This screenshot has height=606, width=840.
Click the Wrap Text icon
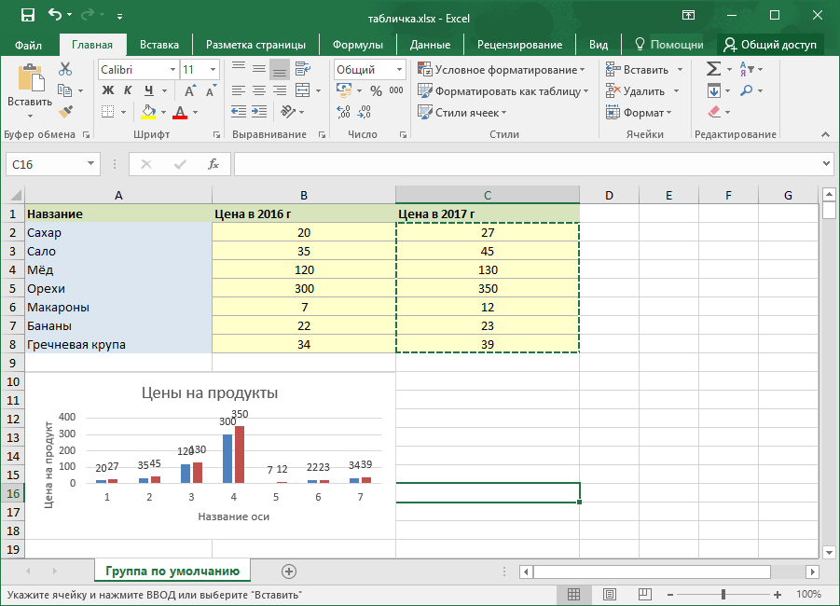point(301,69)
